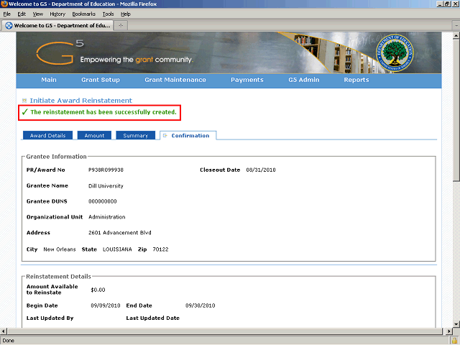Click the Done status bar text
Viewport: 460px width, 345px height.
pyautogui.click(x=8, y=341)
